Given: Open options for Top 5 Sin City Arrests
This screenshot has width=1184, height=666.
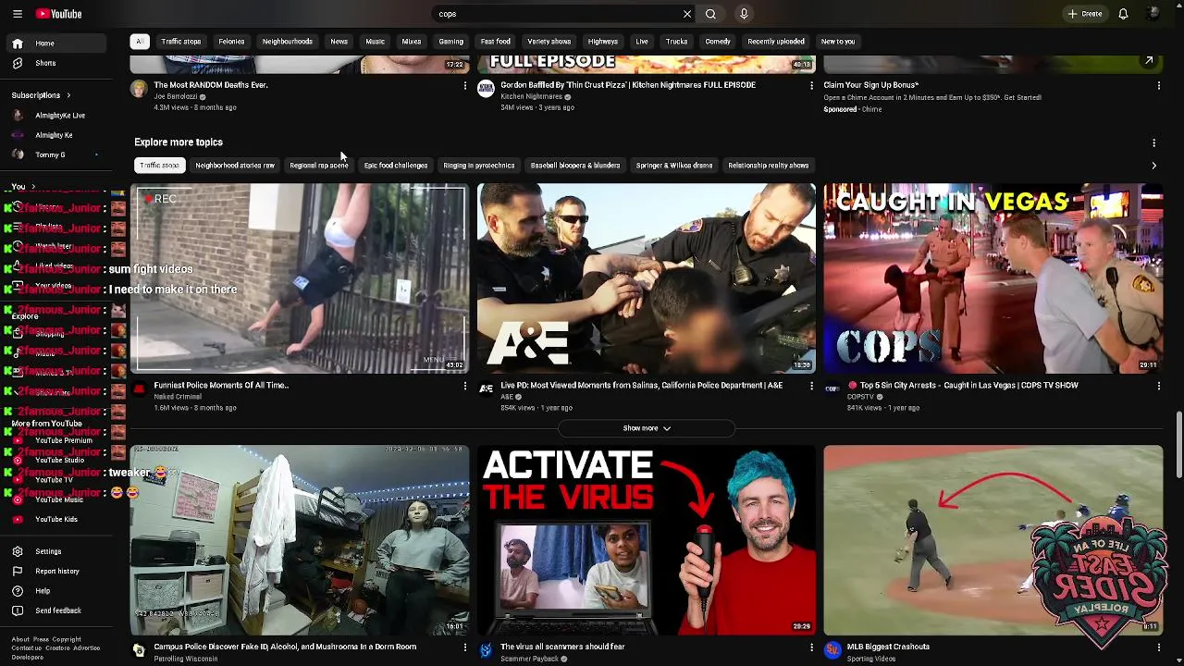Looking at the screenshot, I should pos(1158,386).
